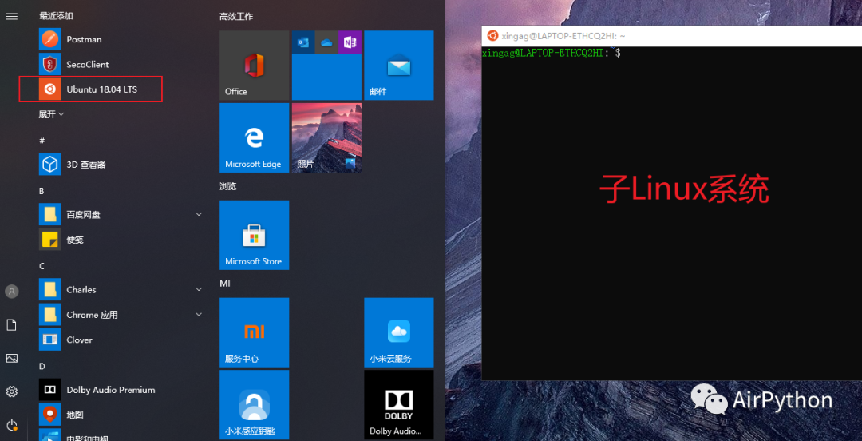Screen dimensions: 862x441
Task: Open 小米感应钥匙 tile
Action: pyautogui.click(x=254, y=405)
